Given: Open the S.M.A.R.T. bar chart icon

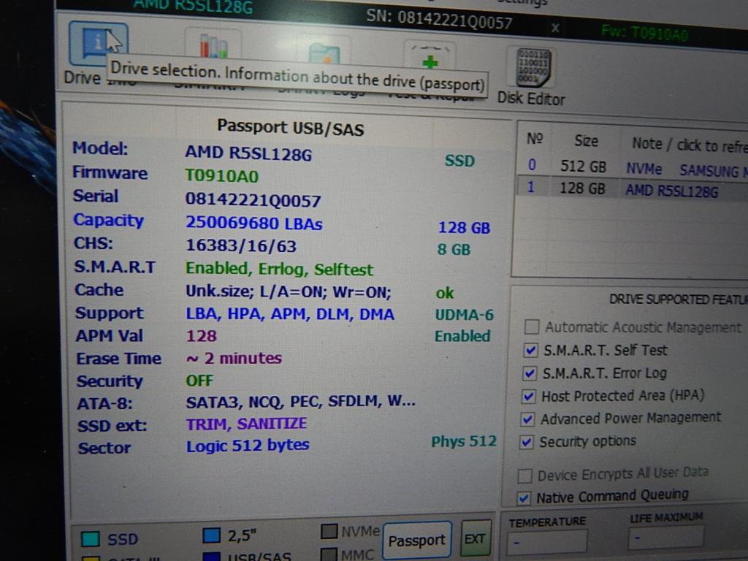Looking at the screenshot, I should click(x=213, y=46).
